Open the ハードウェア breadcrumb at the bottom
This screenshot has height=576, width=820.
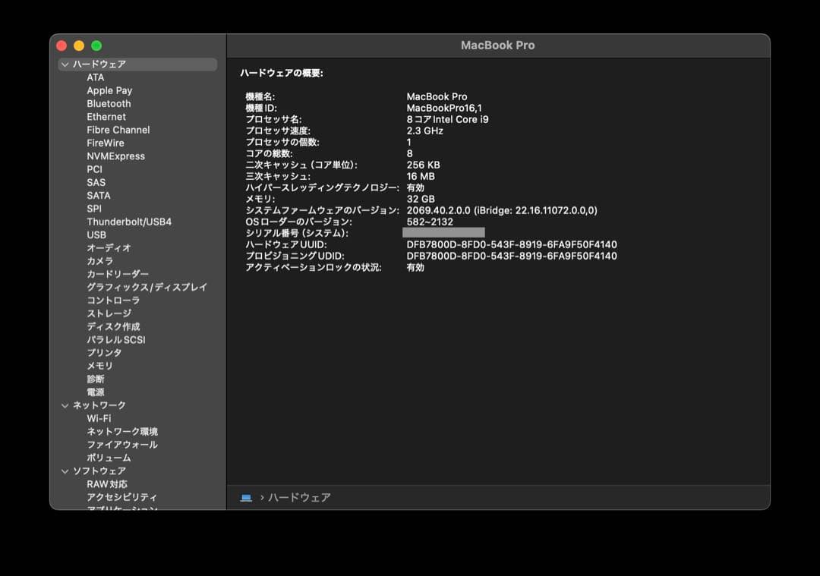296,497
